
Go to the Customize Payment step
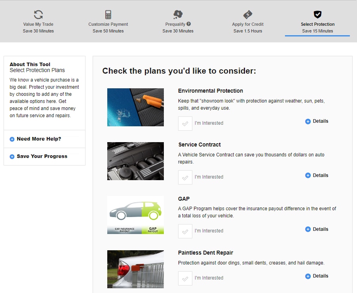(x=108, y=22)
